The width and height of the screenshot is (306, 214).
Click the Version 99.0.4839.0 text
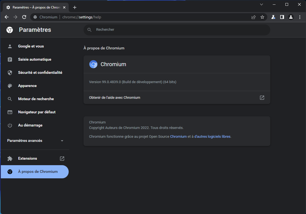tap(133, 82)
